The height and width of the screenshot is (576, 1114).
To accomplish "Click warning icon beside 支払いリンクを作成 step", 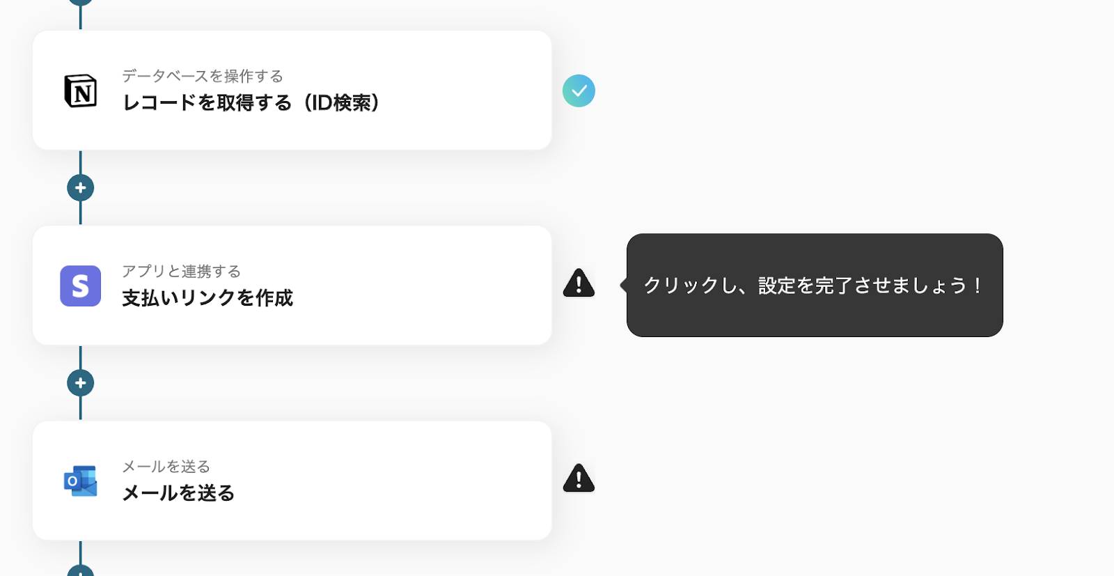I will pos(579,283).
